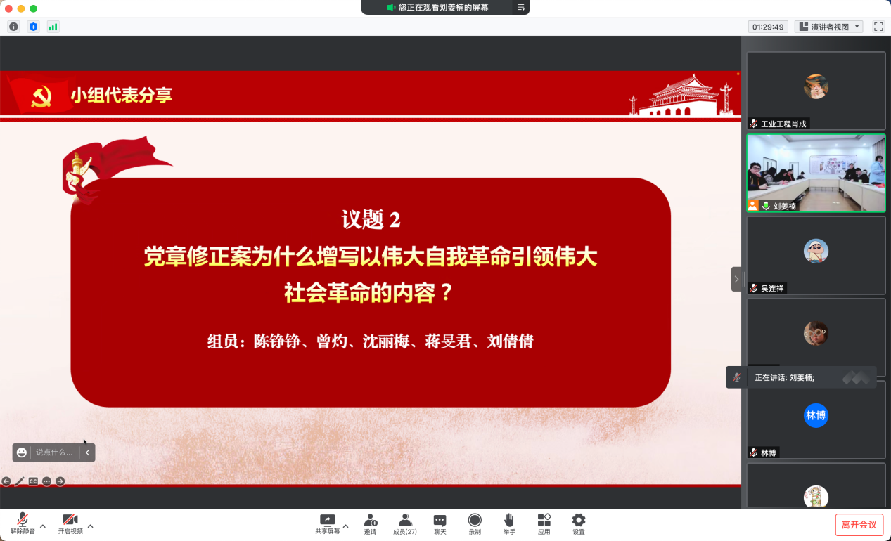Check the green network signal icon
The width and height of the screenshot is (891, 541).
(53, 27)
